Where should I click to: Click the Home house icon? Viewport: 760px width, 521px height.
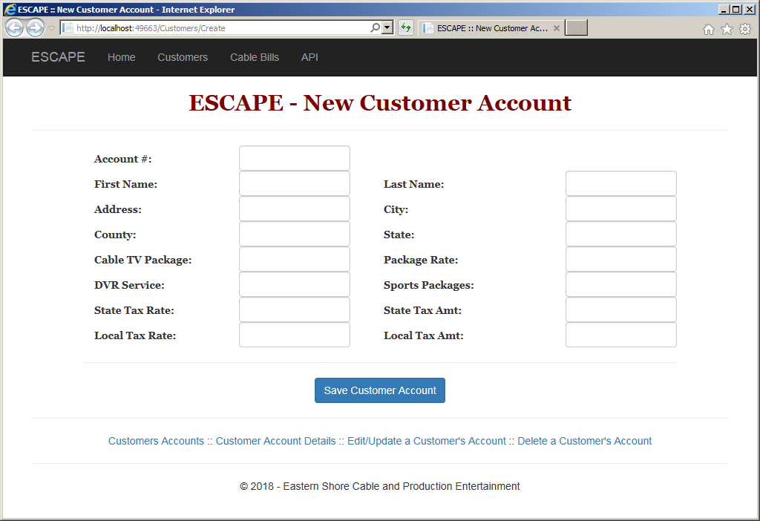point(709,29)
